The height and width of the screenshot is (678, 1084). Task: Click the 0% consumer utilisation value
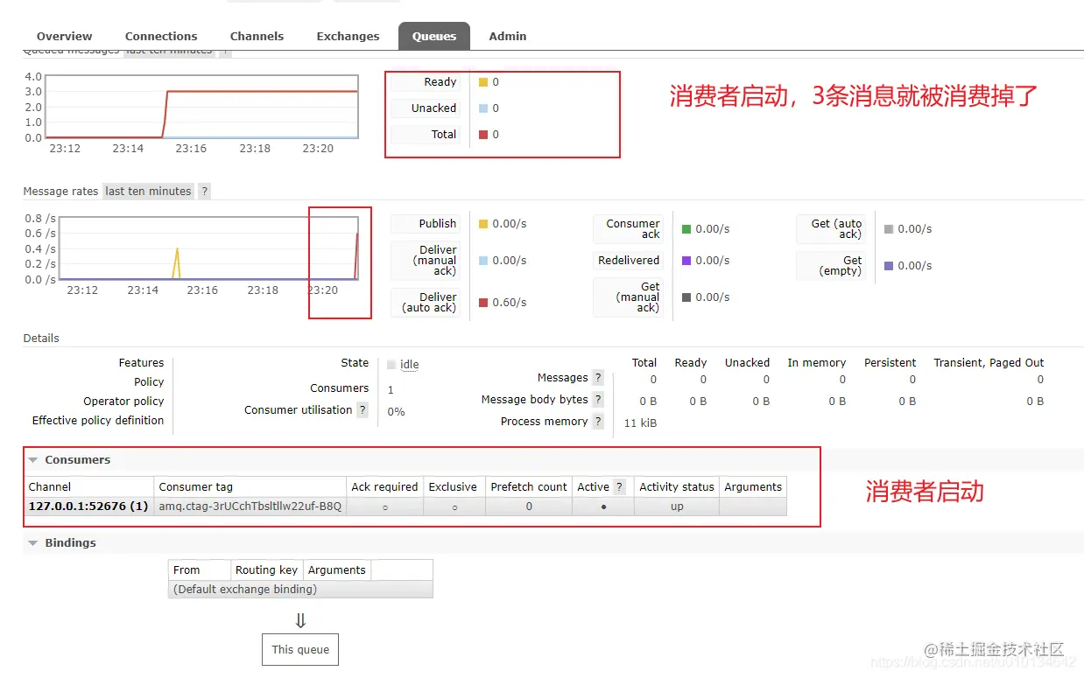click(396, 411)
